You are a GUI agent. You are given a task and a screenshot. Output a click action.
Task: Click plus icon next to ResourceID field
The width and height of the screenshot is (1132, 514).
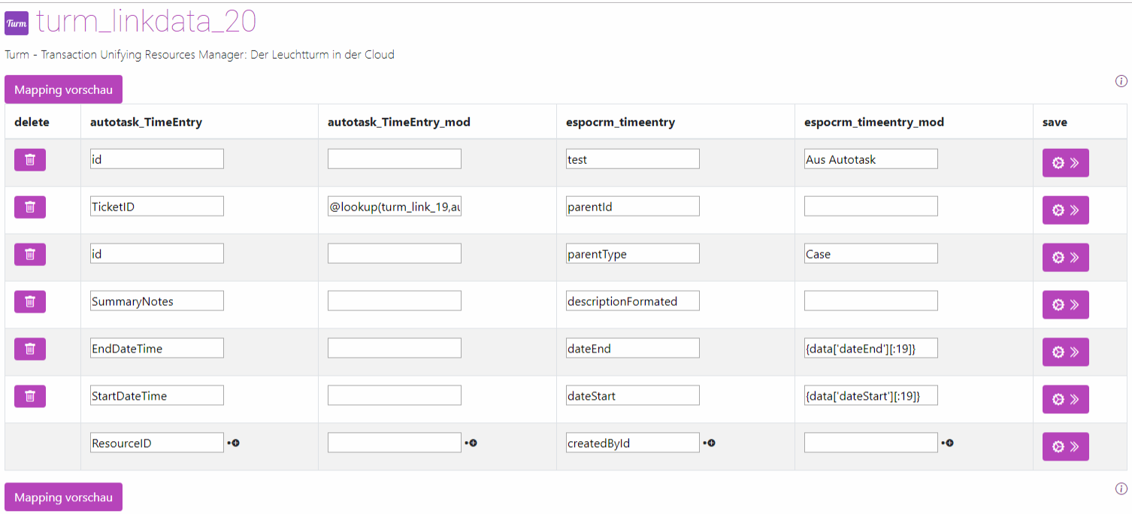click(234, 443)
